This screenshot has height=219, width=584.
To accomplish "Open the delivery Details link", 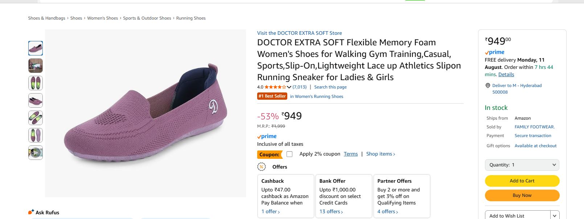I will coord(506,74).
